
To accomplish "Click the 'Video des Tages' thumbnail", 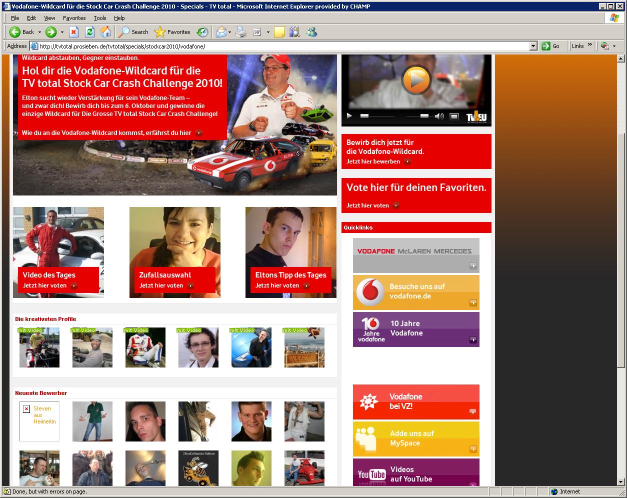I will (x=58, y=252).
